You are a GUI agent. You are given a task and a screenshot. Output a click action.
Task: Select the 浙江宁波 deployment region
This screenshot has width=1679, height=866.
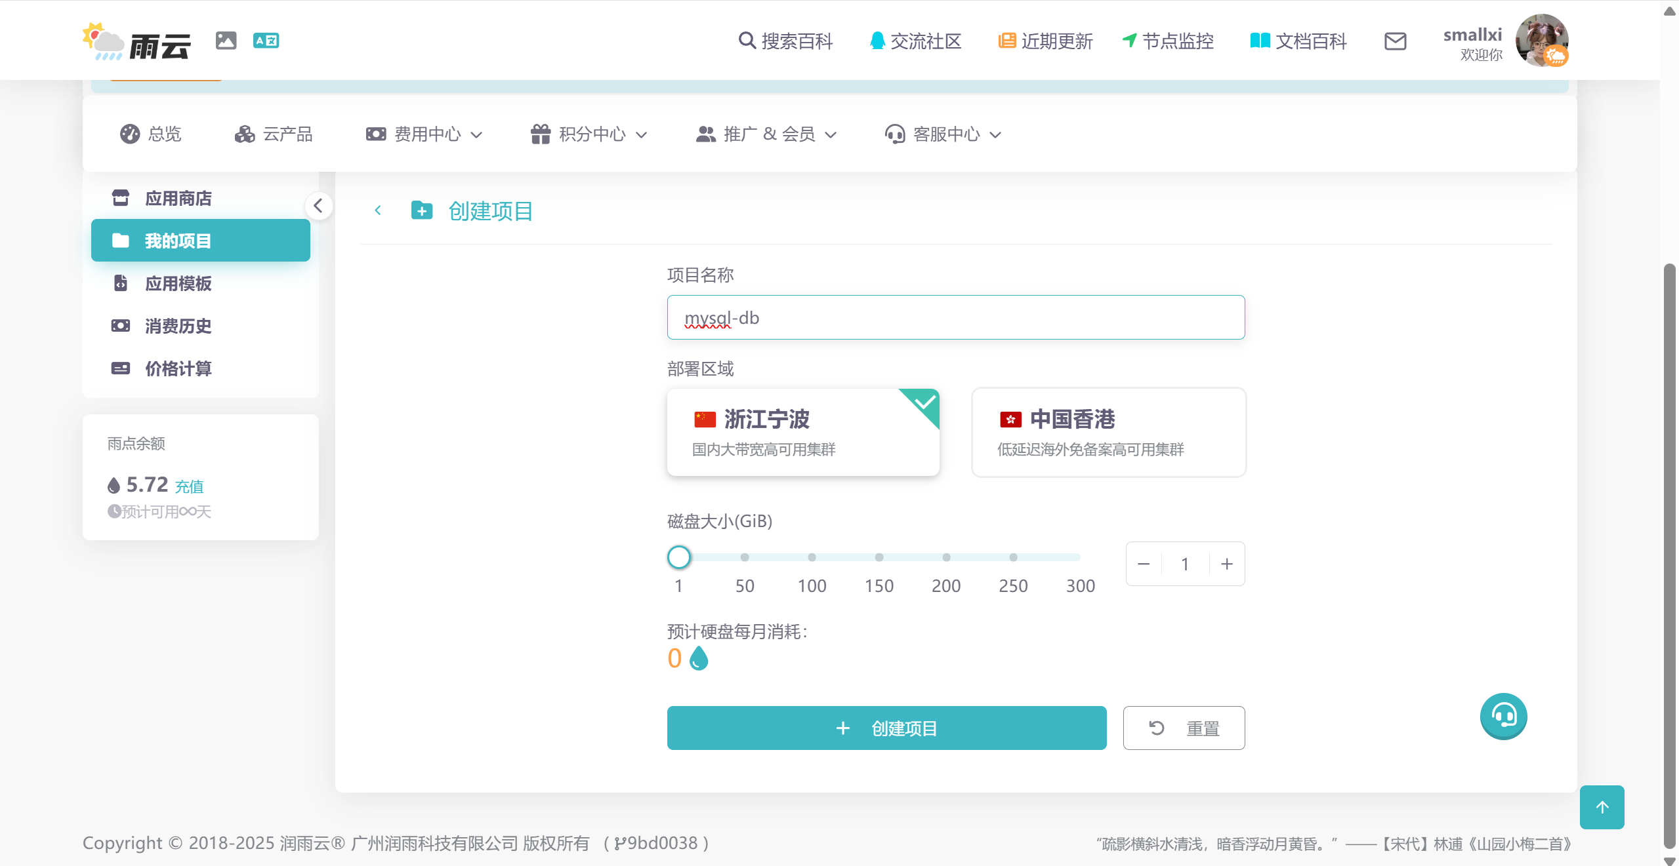coord(802,432)
